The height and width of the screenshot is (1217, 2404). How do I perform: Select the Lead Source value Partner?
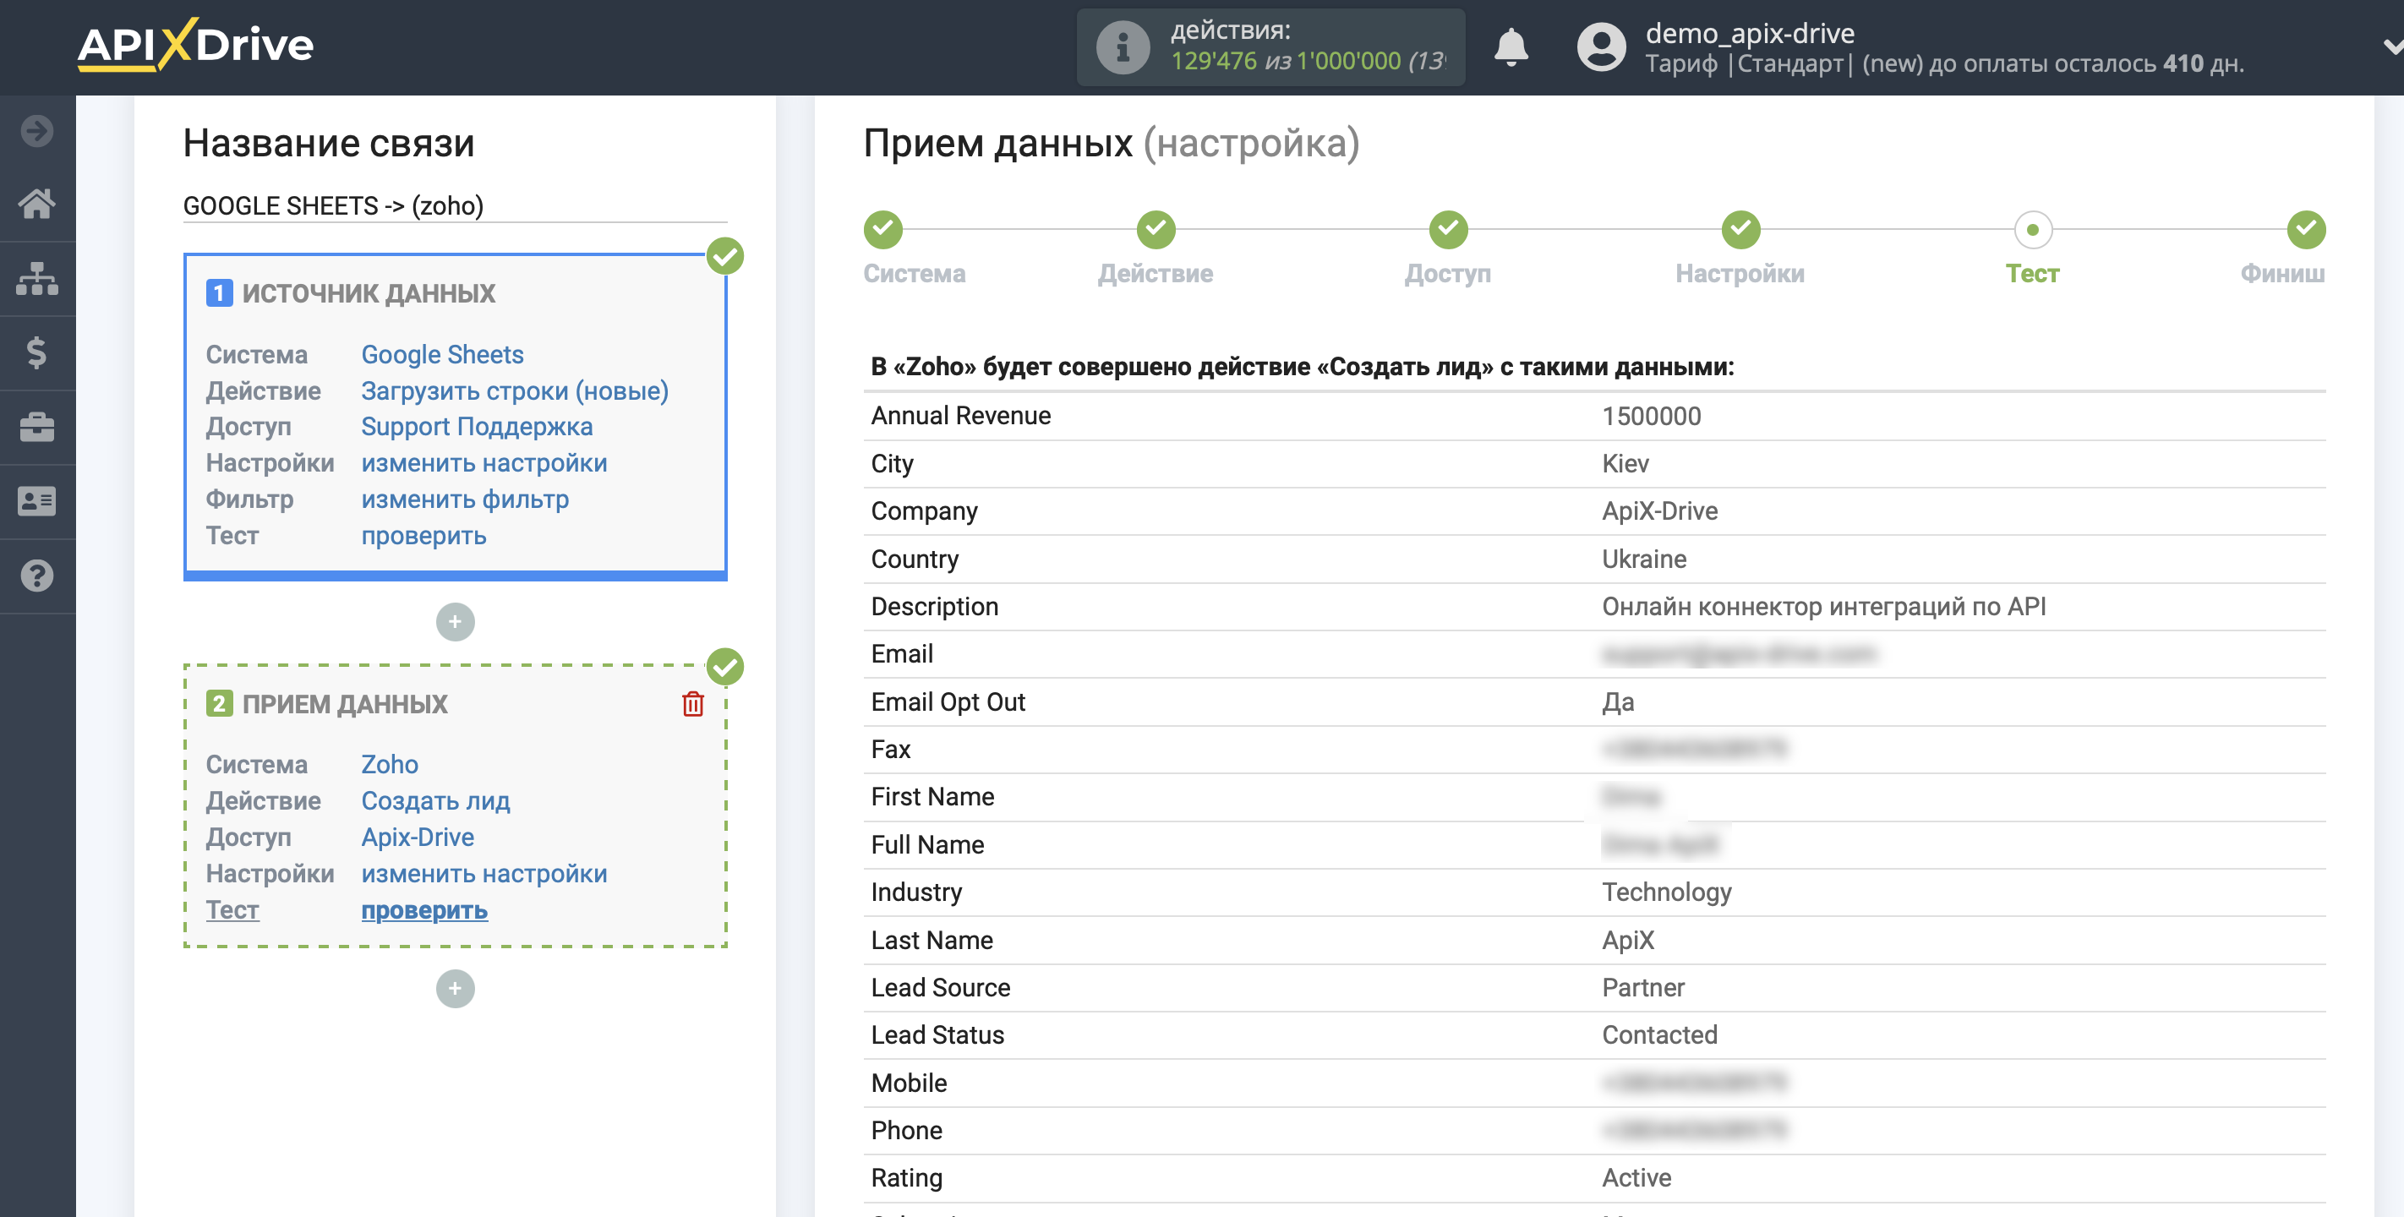tap(1642, 987)
